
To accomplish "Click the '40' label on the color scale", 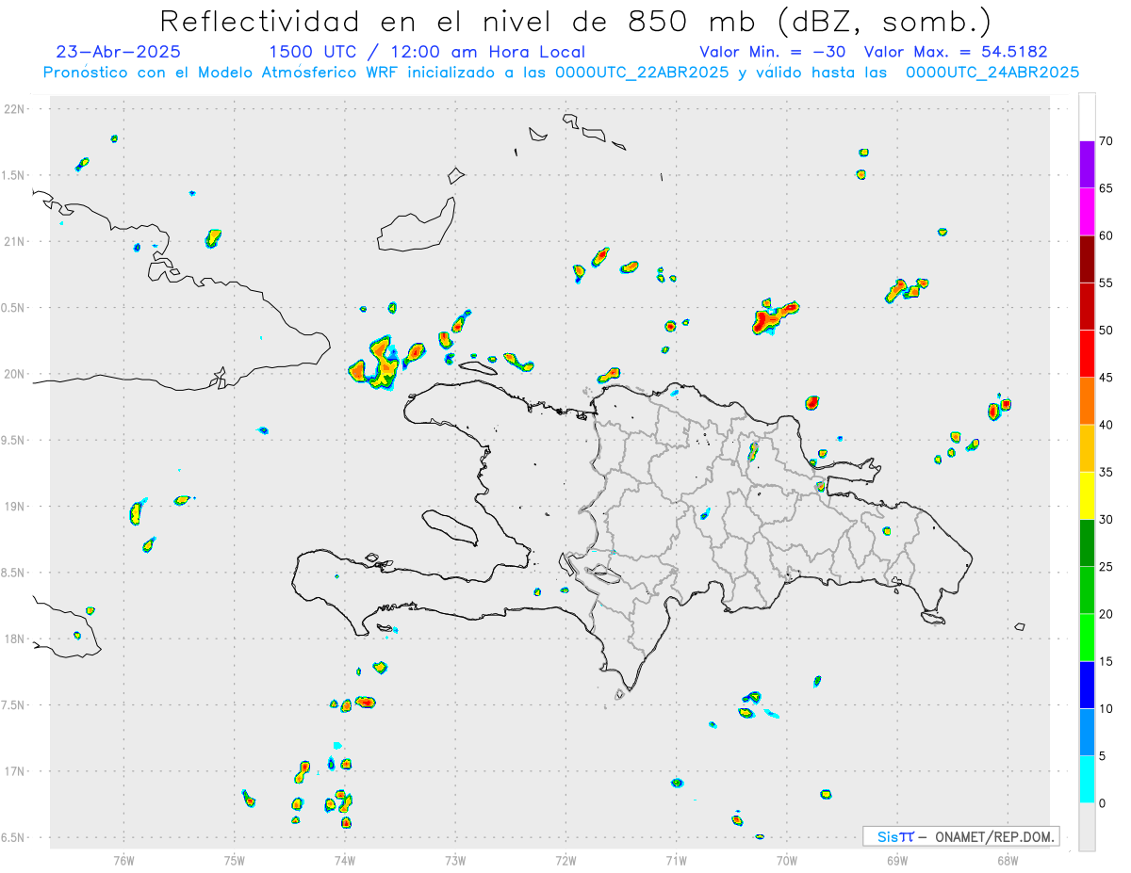I will pyautogui.click(x=1106, y=425).
